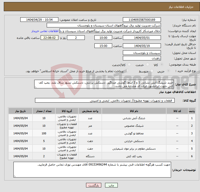The height and width of the screenshot is (192, 200).
Task: Click the محافظ تو گوشی item name
Action: 134,133
